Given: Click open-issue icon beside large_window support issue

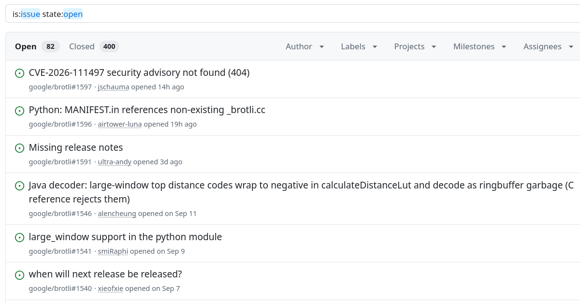Looking at the screenshot, I should [20, 238].
